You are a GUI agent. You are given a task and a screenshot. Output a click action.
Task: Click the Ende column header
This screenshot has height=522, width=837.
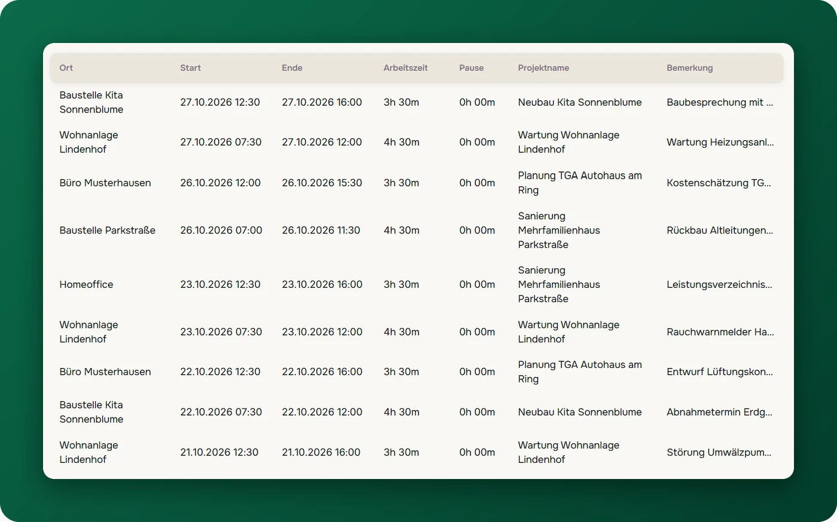click(292, 68)
